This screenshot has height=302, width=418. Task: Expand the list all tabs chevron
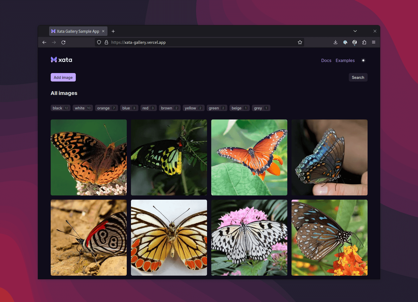[x=355, y=31]
